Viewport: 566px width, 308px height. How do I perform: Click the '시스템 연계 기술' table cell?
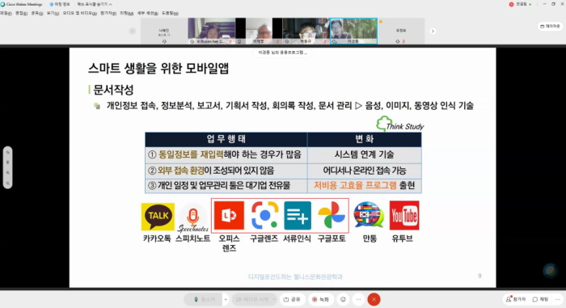click(364, 154)
